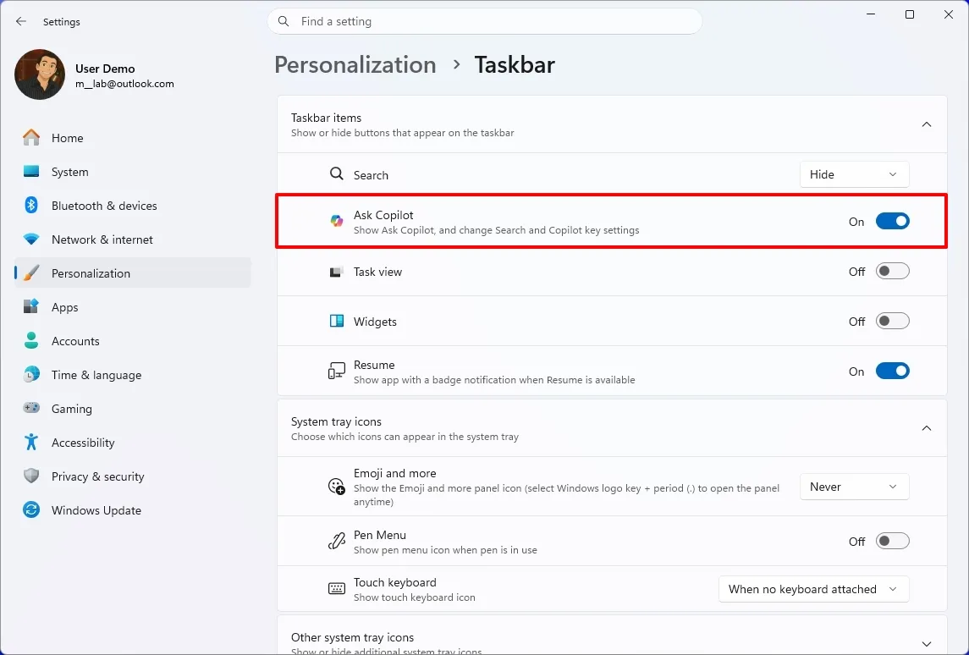
Task: Click the Pen Menu pen icon
Action: 336,542
